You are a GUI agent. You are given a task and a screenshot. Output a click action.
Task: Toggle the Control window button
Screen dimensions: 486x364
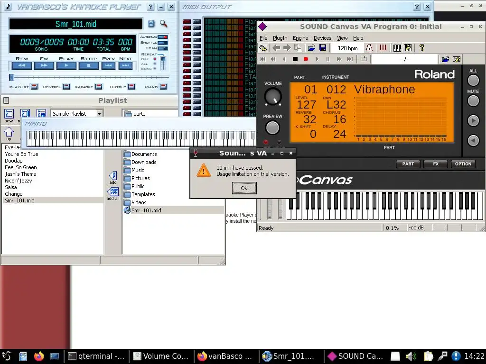pos(66,87)
